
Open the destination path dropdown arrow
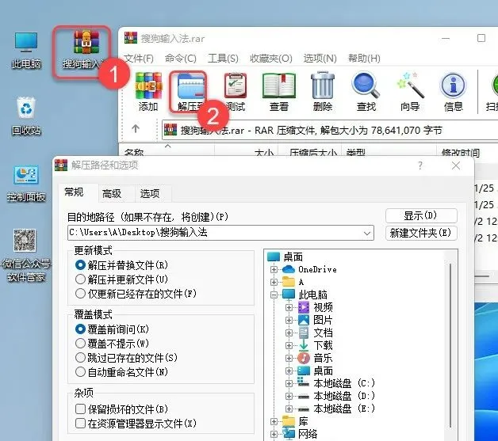tap(367, 233)
